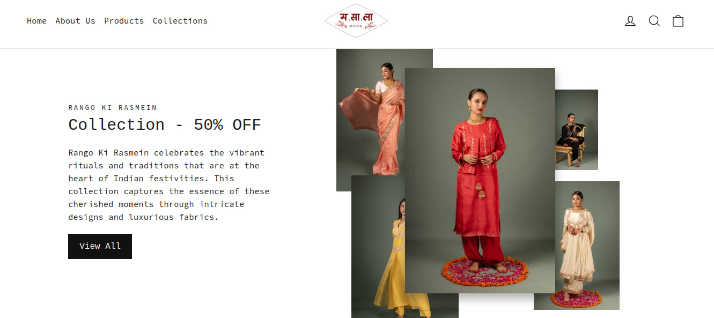Click the Masala Moda logo
The height and width of the screenshot is (318, 714).
pyautogui.click(x=356, y=21)
